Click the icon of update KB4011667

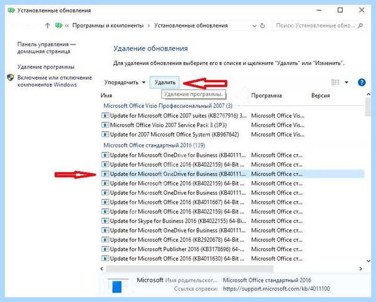pyautogui.click(x=105, y=202)
